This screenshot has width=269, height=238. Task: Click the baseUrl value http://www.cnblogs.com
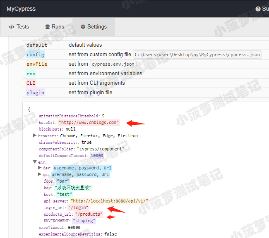[89, 123]
